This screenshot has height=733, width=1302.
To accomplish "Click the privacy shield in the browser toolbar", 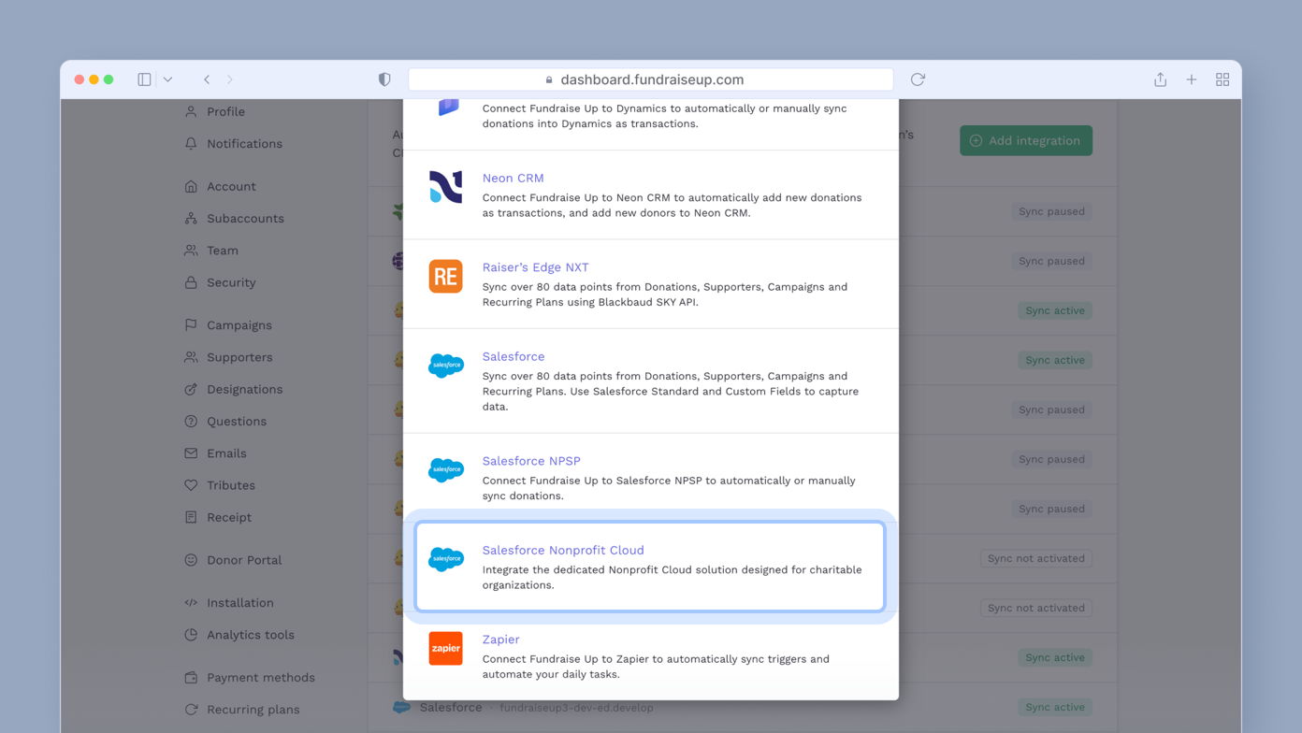I will [x=383, y=79].
